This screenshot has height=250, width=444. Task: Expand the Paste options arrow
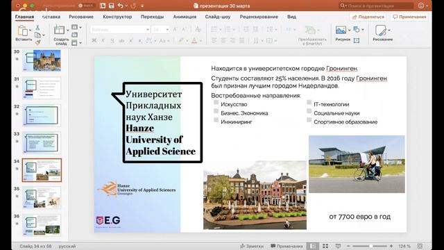click(x=30, y=30)
